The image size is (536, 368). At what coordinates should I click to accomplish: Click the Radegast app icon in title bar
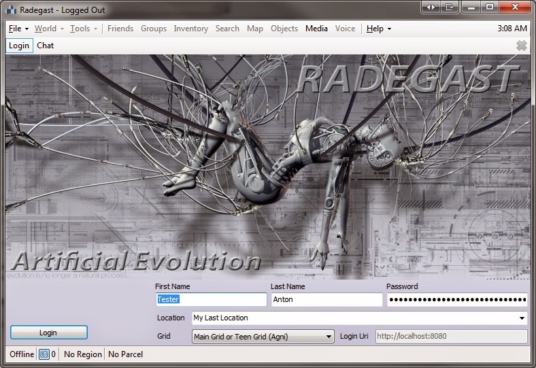pos(11,10)
